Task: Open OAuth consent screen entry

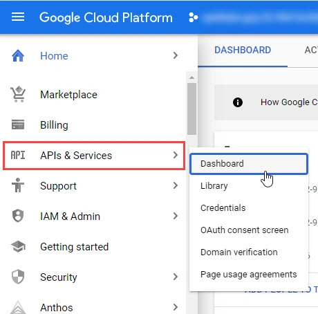Action: click(249, 230)
